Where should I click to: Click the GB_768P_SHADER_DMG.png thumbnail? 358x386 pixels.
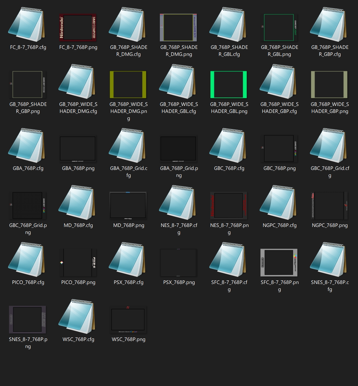[x=178, y=27]
